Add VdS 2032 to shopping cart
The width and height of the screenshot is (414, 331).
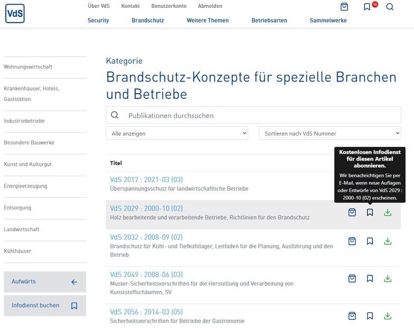pos(352,242)
